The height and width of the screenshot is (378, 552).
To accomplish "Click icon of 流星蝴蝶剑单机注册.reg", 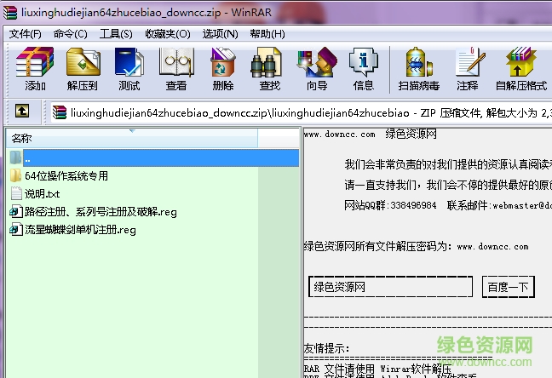I will (x=16, y=230).
